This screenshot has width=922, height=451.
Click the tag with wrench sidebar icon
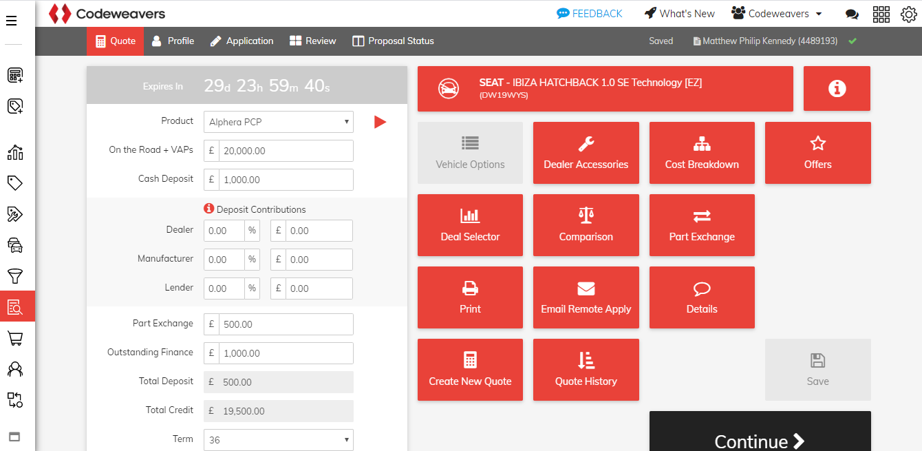tap(15, 213)
